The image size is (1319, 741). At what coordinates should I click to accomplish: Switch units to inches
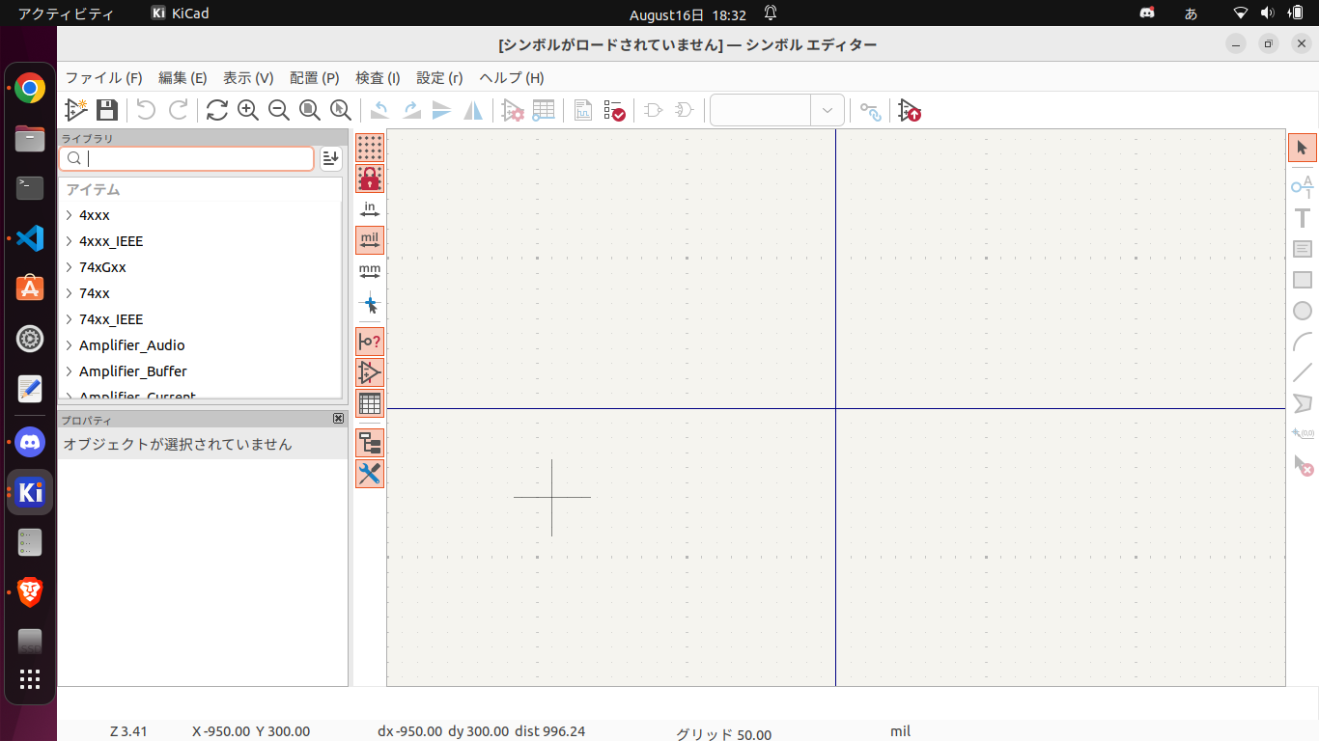tap(370, 209)
